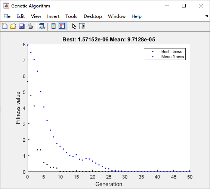
Task: Insert a colorbar from the toolbar
Action: coord(53,26)
